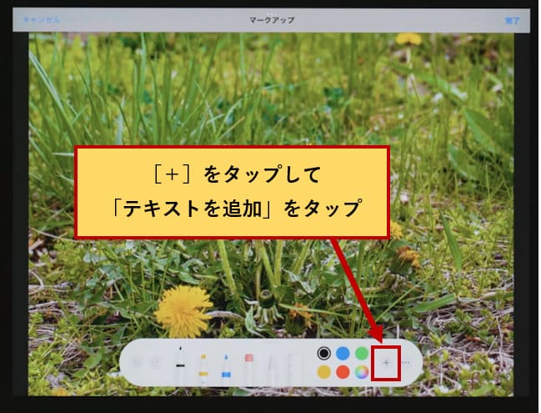Choose the green color swatch
The image size is (541, 413).
(362, 353)
